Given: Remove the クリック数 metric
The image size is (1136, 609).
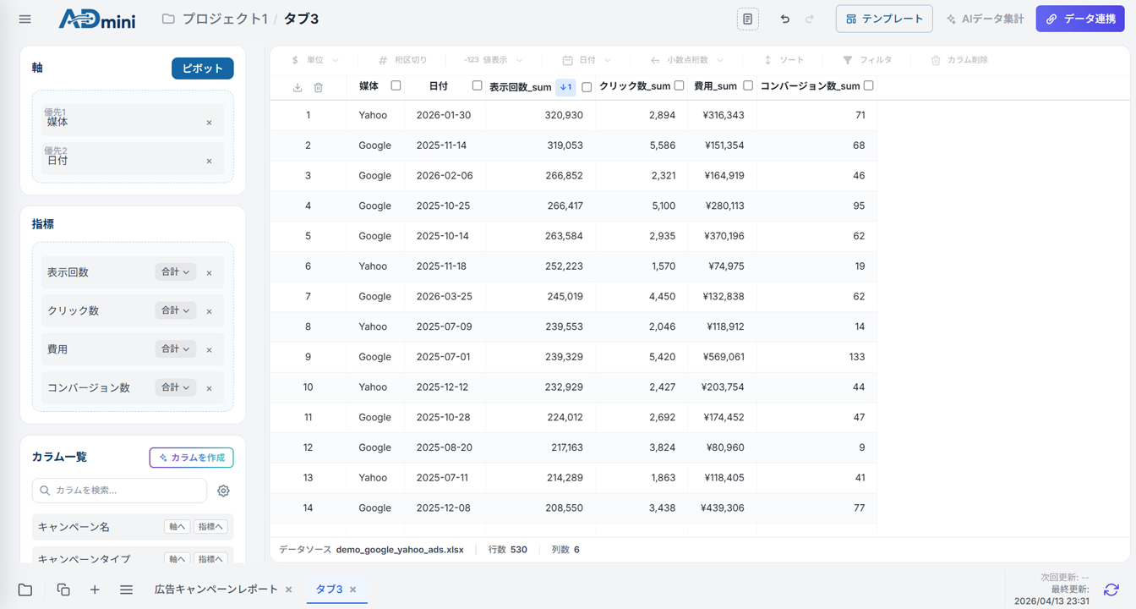Looking at the screenshot, I should [210, 311].
